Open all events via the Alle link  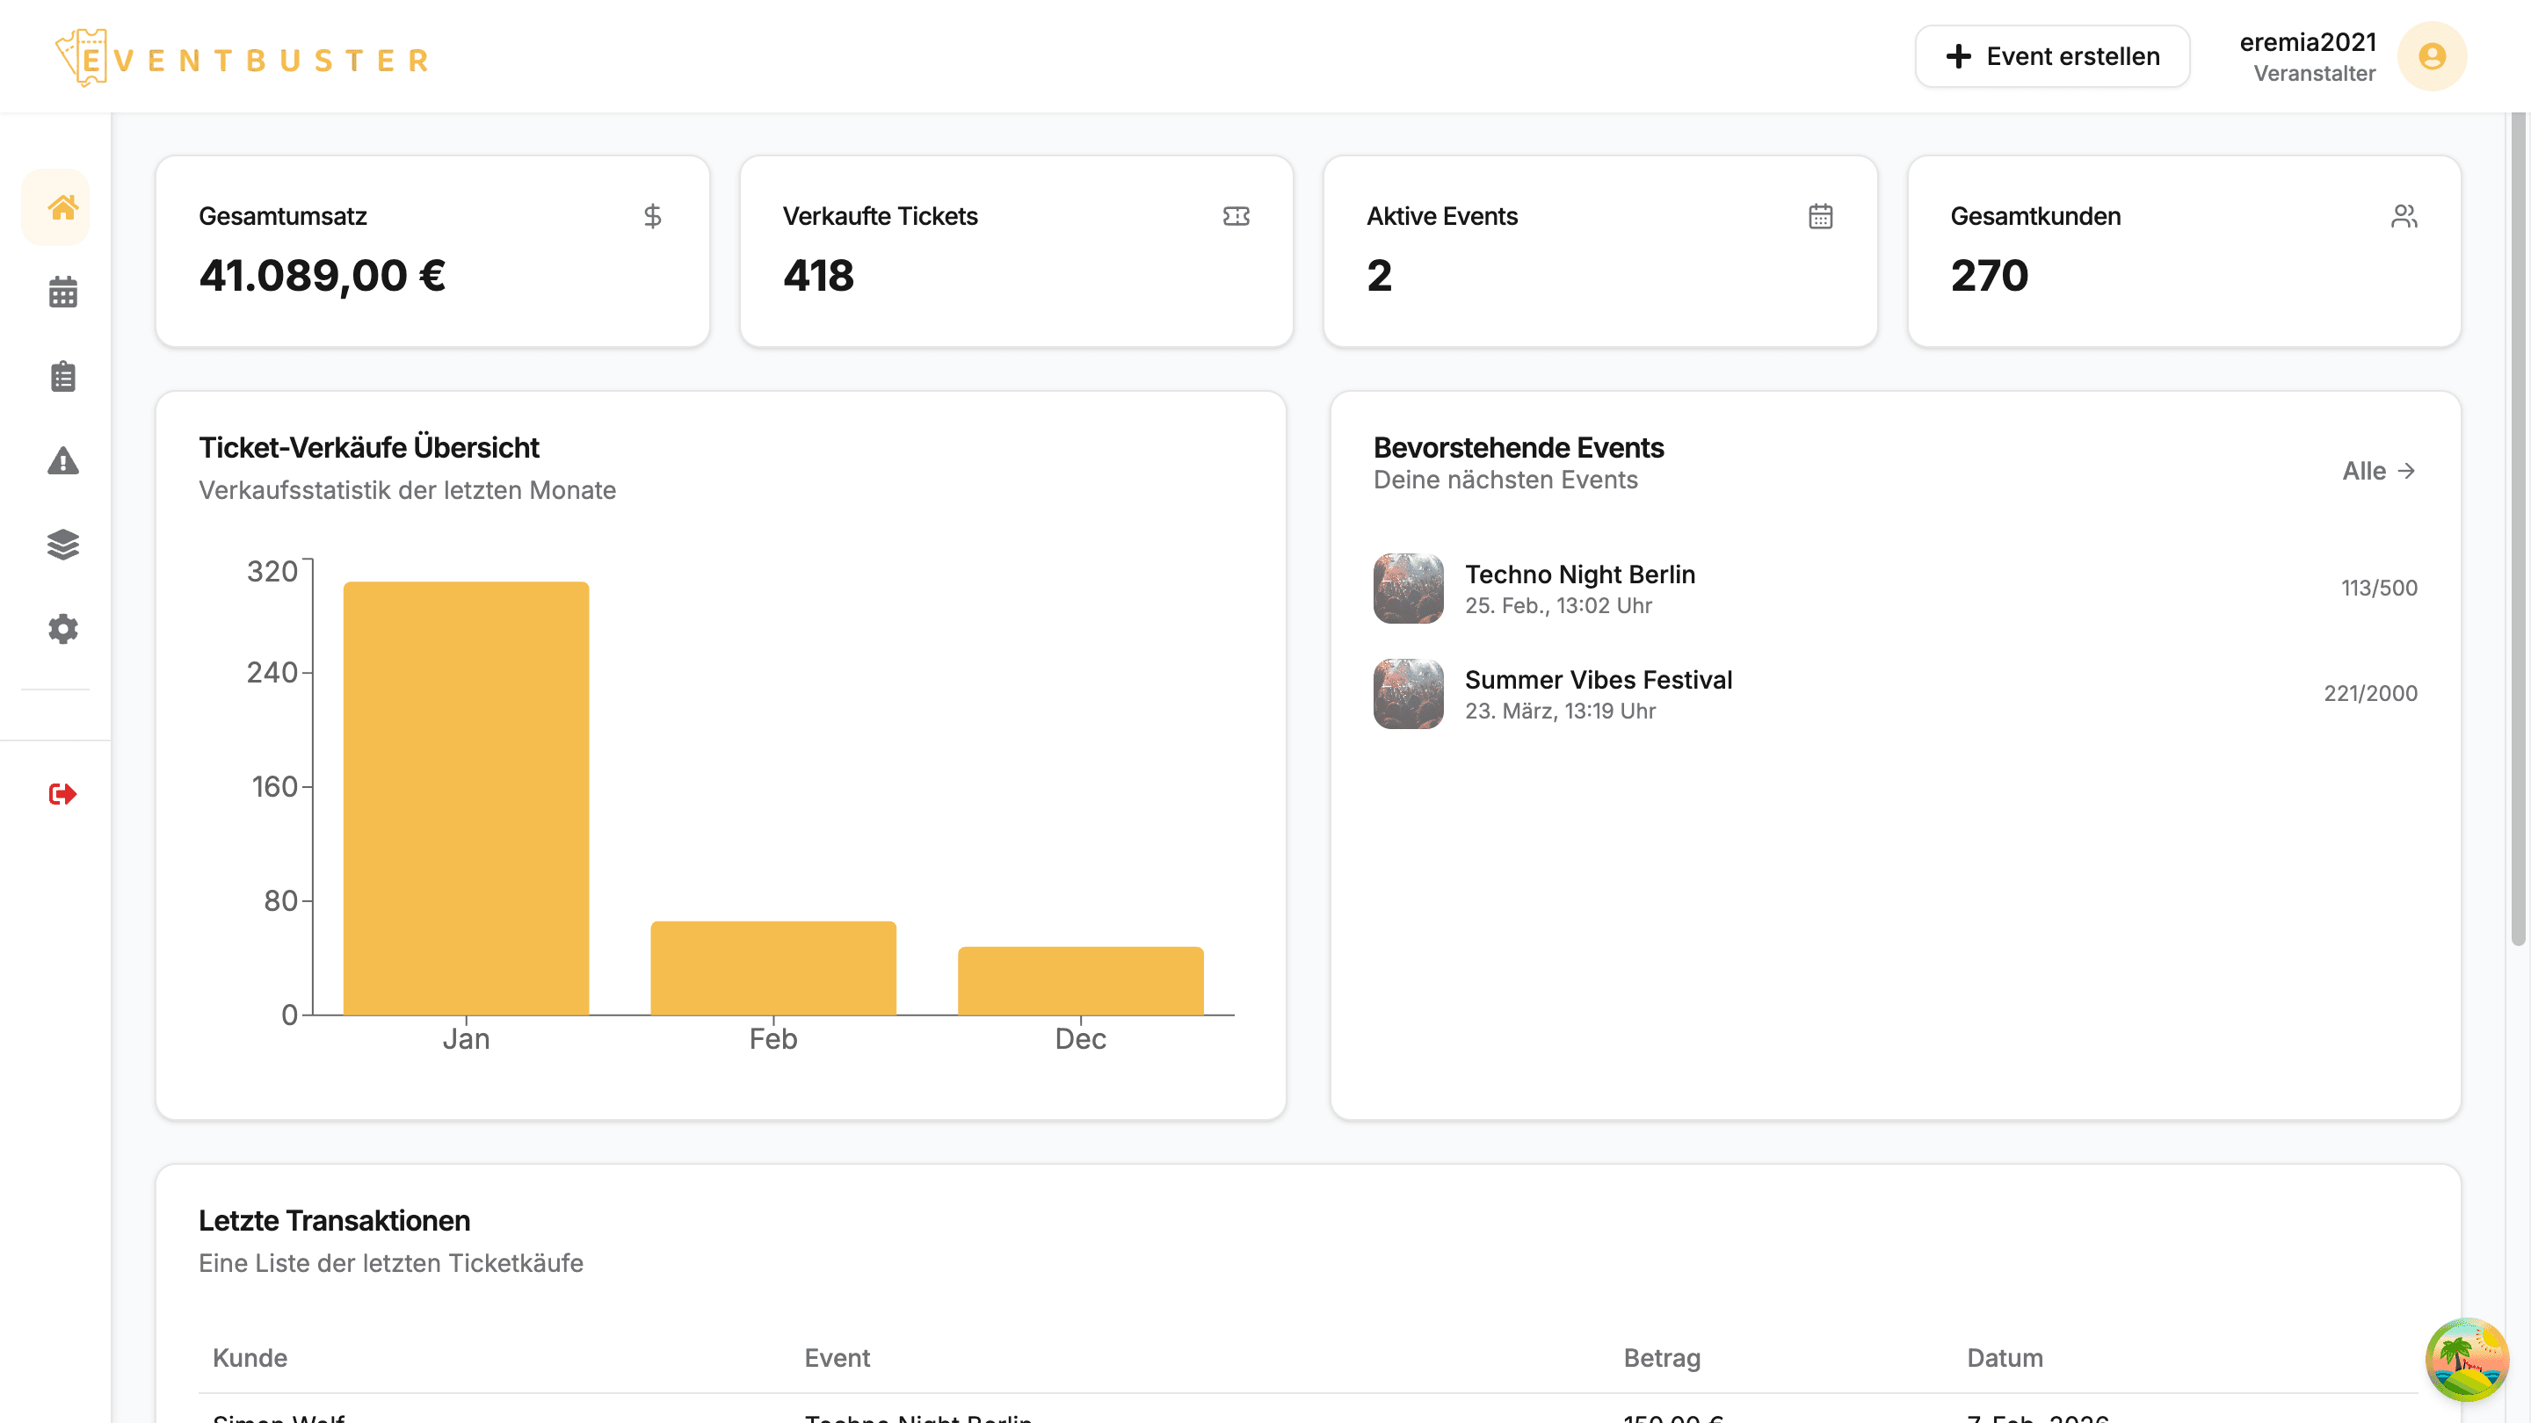[x=2379, y=472]
